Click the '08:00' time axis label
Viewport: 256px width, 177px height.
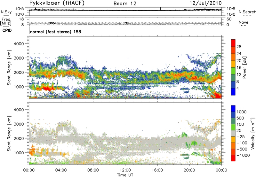(93, 170)
